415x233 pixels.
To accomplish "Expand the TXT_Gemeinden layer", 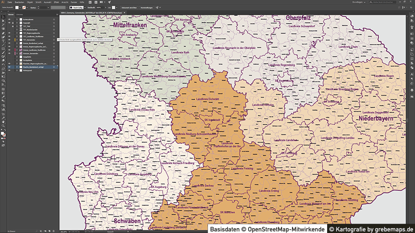I will click(17, 39).
